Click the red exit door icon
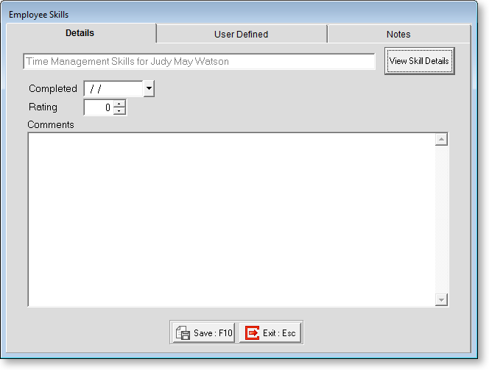 (252, 333)
